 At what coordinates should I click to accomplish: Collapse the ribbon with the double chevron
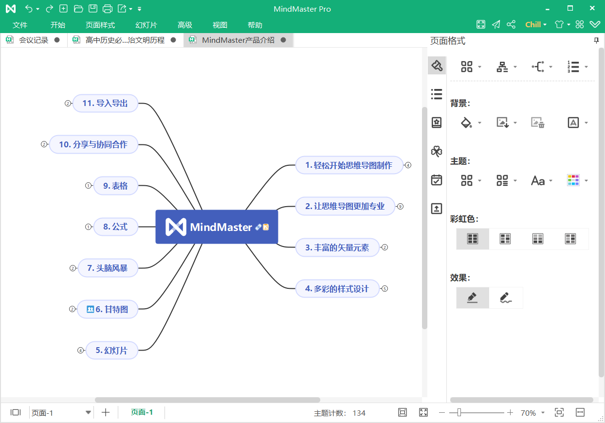pos(595,25)
